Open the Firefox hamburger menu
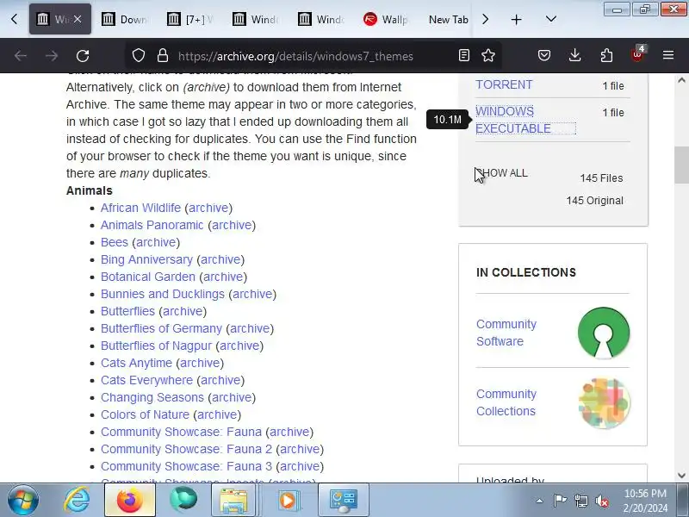 coord(668,55)
